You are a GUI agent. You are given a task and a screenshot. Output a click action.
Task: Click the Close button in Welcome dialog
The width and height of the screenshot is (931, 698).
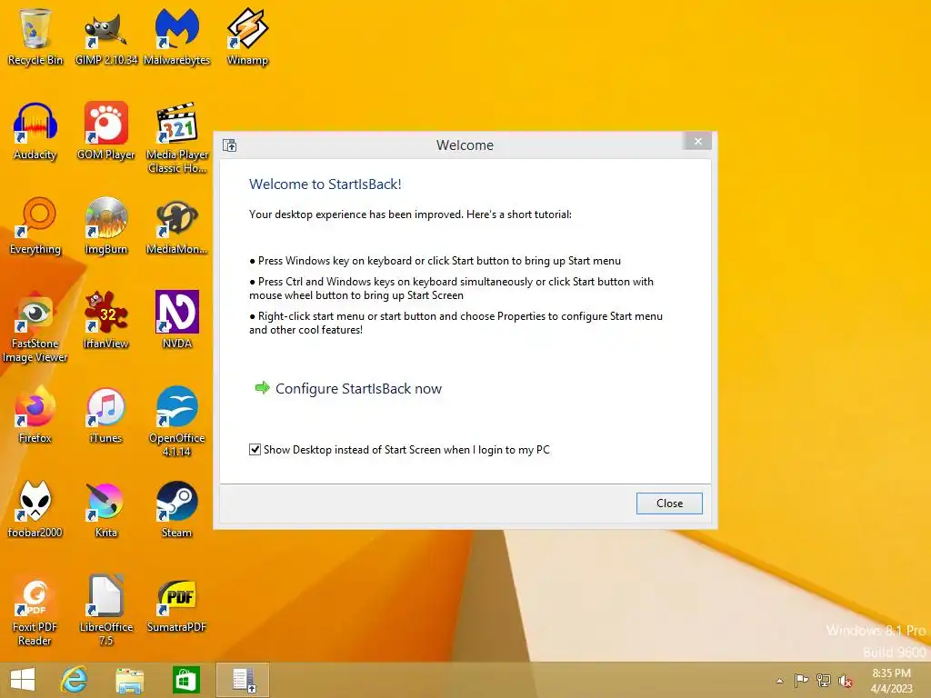pos(669,504)
